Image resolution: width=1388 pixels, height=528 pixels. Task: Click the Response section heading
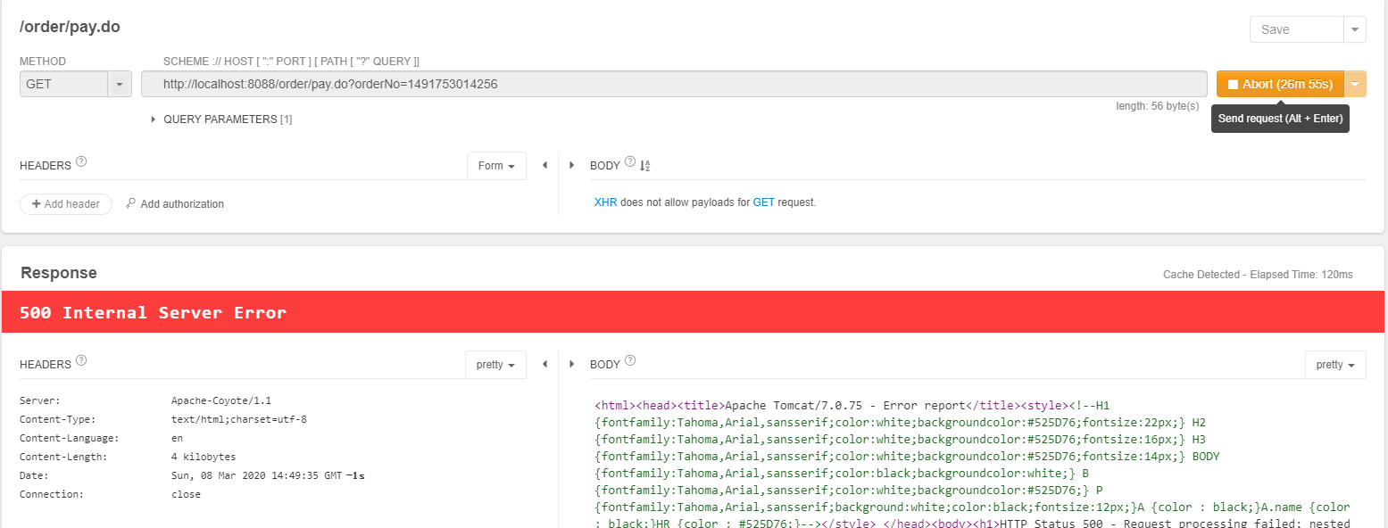(x=59, y=273)
